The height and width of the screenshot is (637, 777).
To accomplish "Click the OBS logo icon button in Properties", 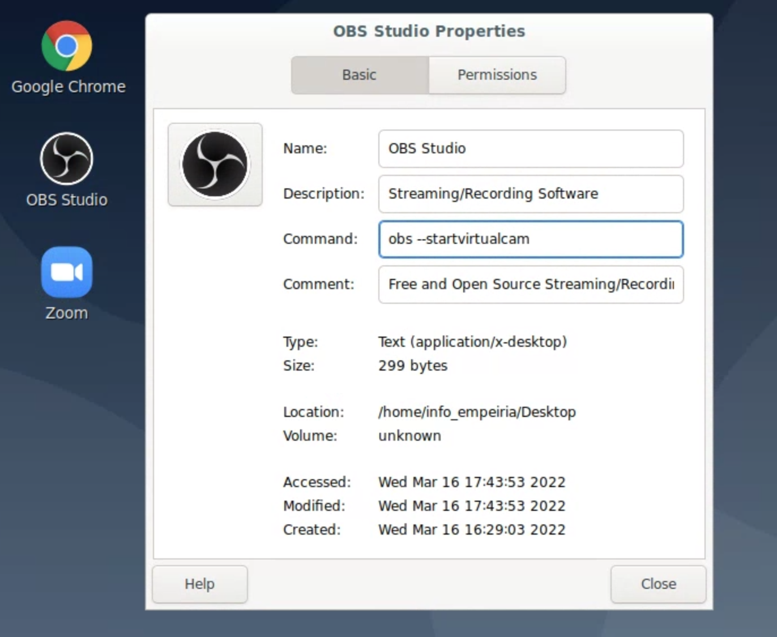I will point(215,165).
